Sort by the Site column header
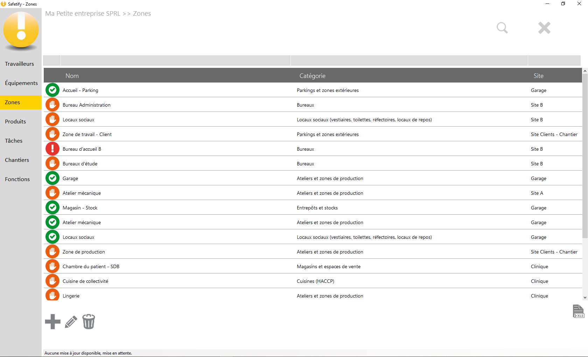This screenshot has width=588, height=357. coord(538,76)
